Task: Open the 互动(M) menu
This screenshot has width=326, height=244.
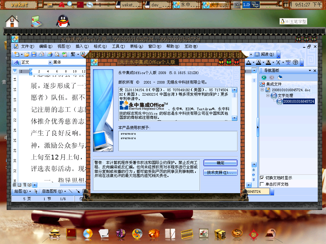Action: point(191,46)
